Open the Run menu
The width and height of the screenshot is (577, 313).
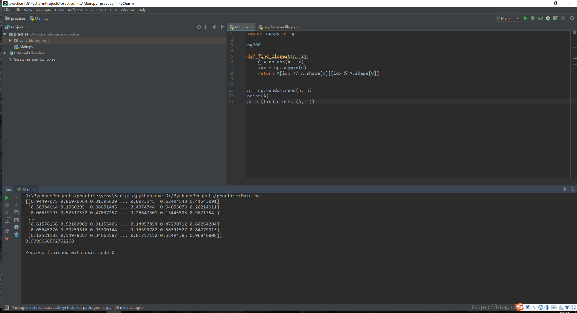coord(89,10)
